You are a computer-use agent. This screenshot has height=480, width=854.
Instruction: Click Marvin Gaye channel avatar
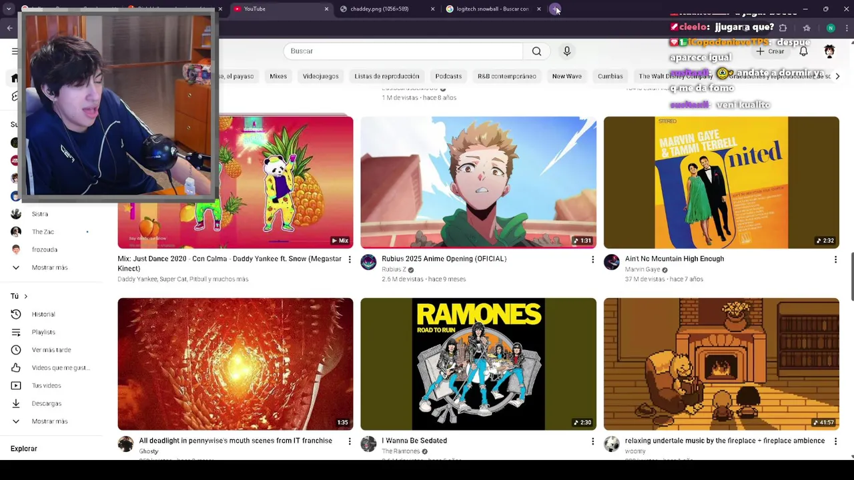click(612, 262)
